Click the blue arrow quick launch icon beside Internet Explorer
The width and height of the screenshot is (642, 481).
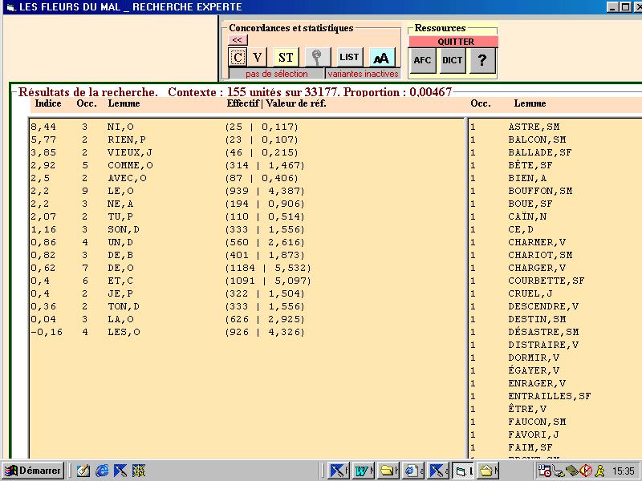point(120,471)
